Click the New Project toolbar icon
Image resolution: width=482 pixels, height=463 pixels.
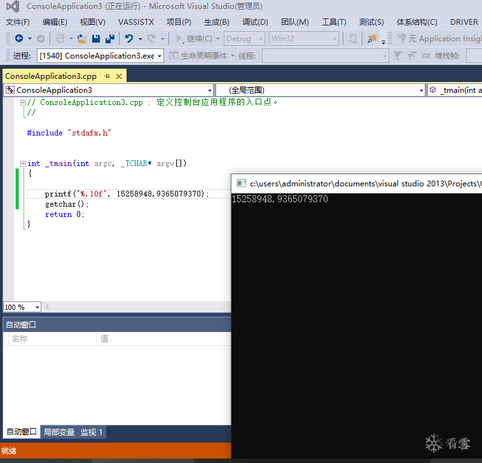tap(60, 39)
